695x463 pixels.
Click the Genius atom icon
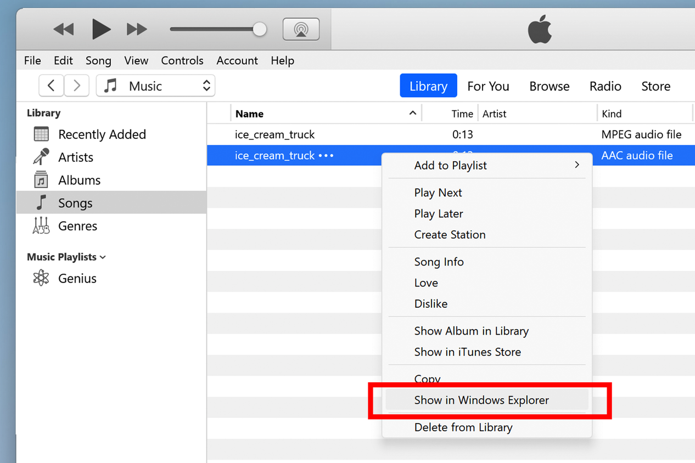pyautogui.click(x=41, y=278)
